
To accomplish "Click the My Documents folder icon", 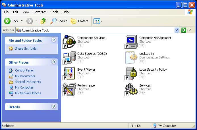I will [x=11, y=76].
